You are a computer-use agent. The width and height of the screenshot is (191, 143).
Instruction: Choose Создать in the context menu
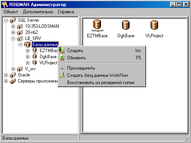point(102,51)
